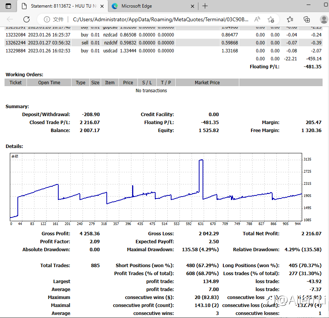Click the Tab actions menu icon
The width and height of the screenshot is (329, 318).
point(8,6)
